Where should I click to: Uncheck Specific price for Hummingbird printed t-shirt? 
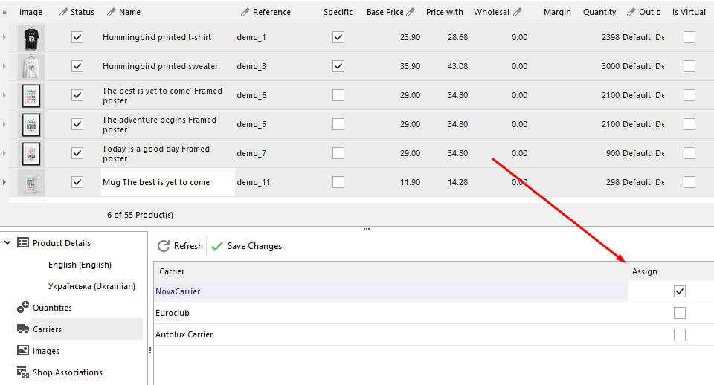click(x=338, y=37)
